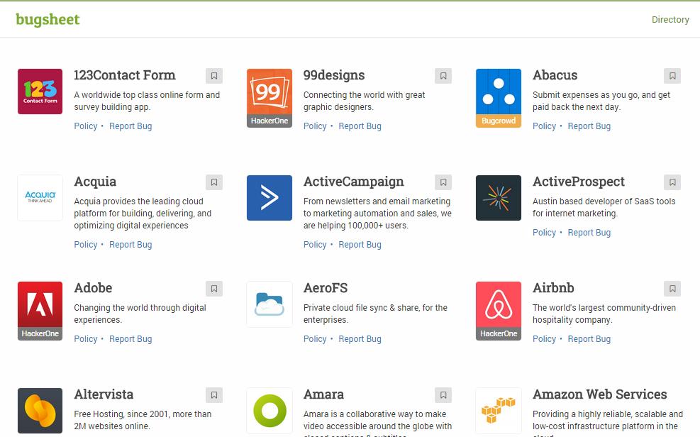
Task: Open the Amazon Web Services cubes logo
Action: (499, 411)
